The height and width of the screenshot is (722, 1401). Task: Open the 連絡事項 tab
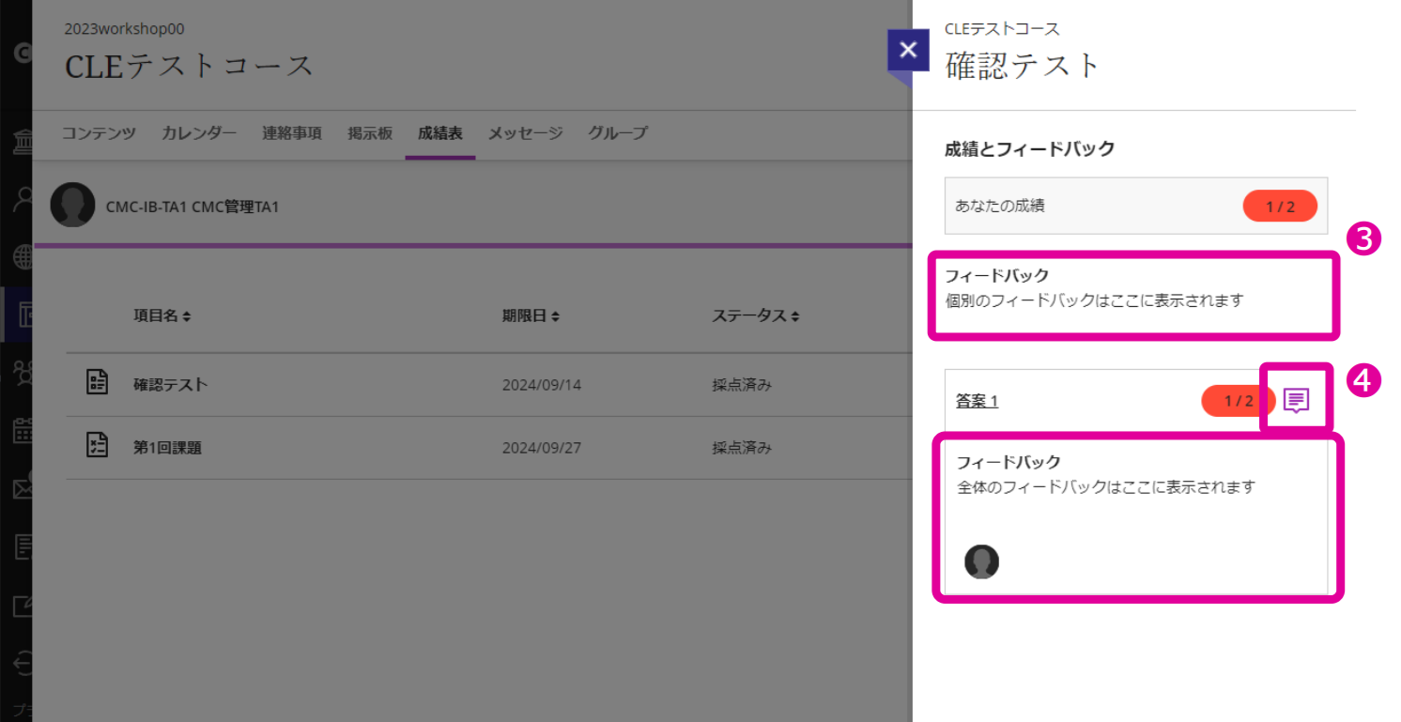tap(291, 133)
